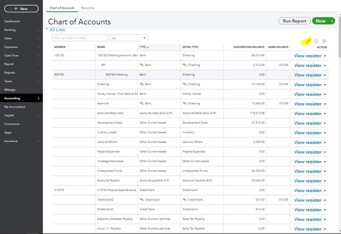
Task: Click the NAME column header
Action: [x=101, y=47]
